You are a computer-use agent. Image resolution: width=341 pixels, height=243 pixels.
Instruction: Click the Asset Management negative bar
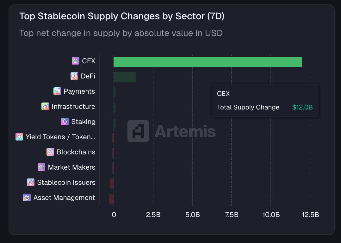(111, 199)
